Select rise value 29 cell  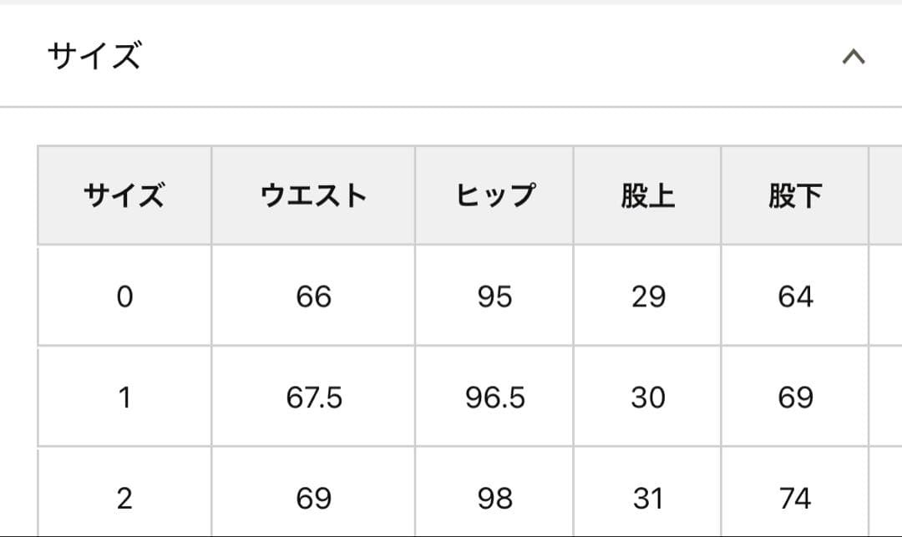pyautogui.click(x=647, y=296)
